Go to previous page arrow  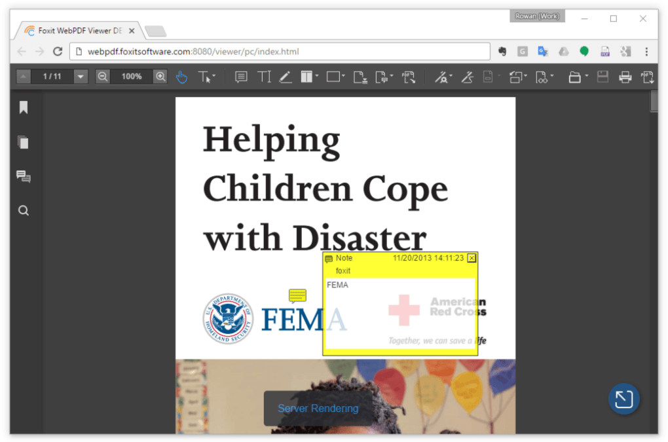[24, 77]
